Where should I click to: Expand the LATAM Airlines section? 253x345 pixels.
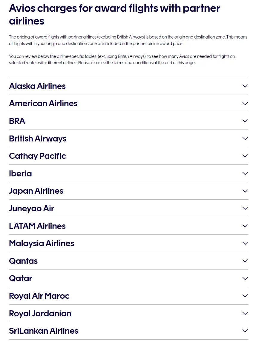(x=37, y=226)
